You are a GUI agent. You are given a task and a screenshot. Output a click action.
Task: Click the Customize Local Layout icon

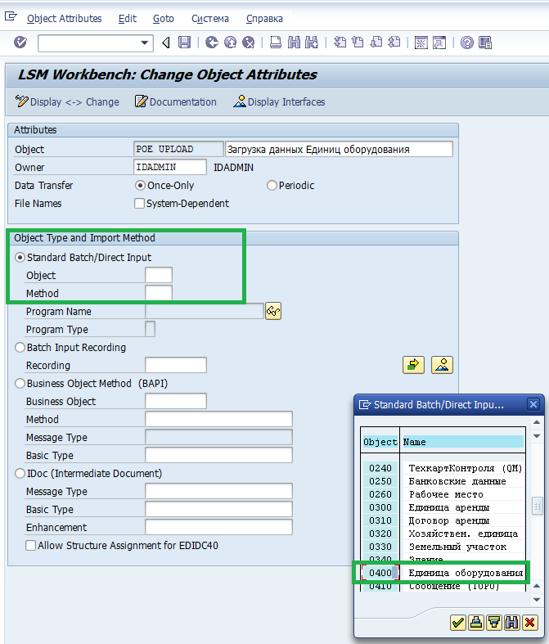tap(485, 43)
